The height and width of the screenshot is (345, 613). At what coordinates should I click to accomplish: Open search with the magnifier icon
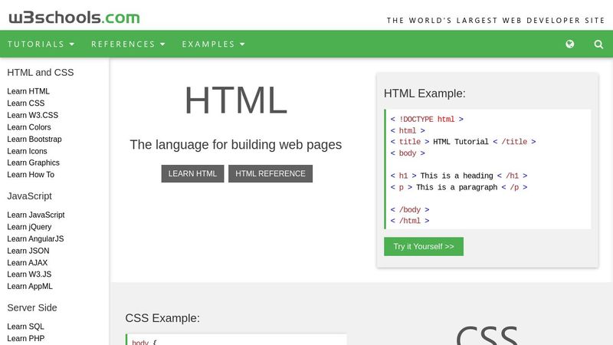[x=598, y=44]
